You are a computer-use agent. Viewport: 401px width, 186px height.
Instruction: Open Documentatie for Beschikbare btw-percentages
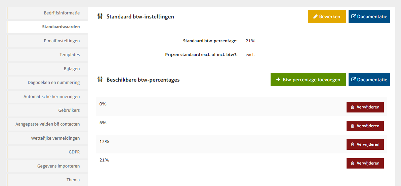click(369, 80)
